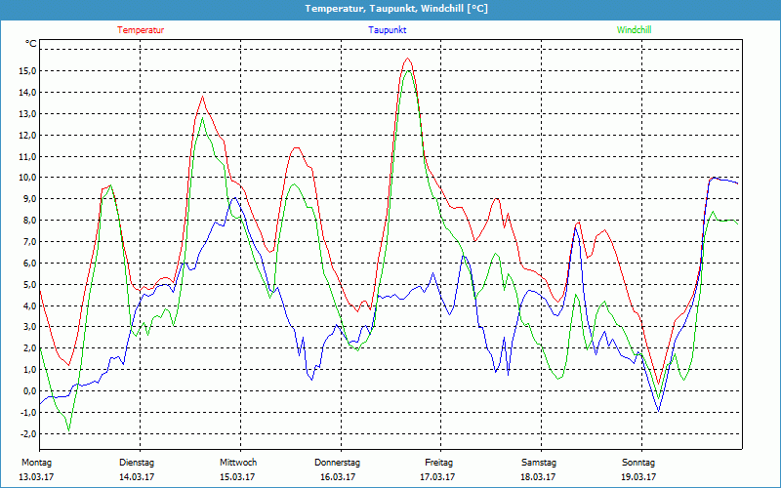The height and width of the screenshot is (488, 781).
Task: Click the 15,0 y-axis value
Action: click(28, 70)
